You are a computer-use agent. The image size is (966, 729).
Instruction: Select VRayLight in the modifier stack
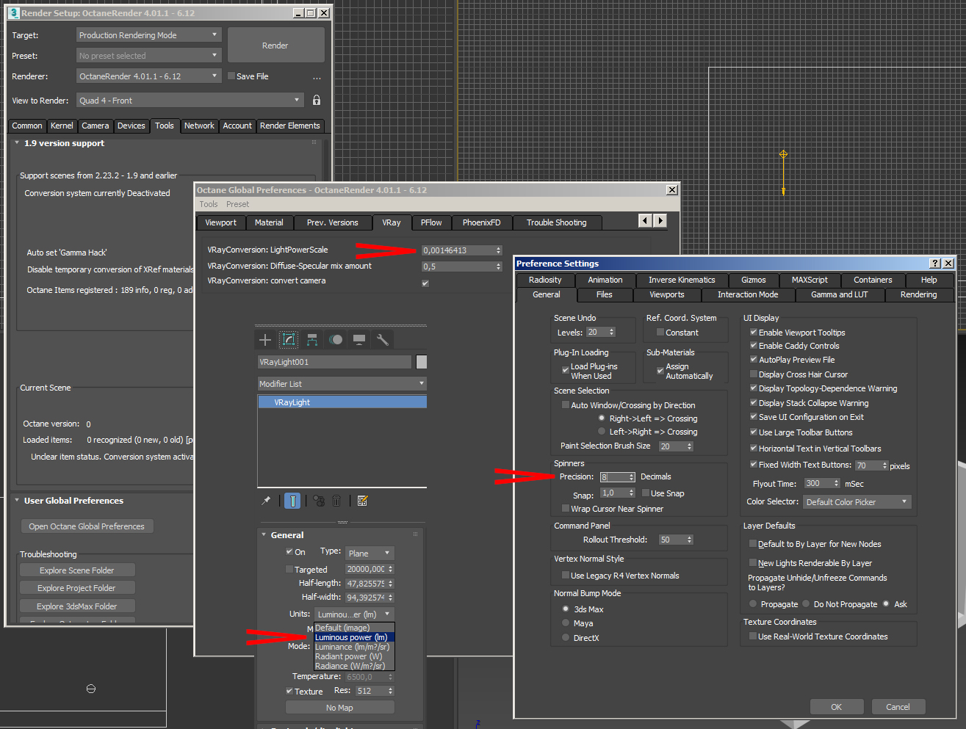[x=342, y=402]
